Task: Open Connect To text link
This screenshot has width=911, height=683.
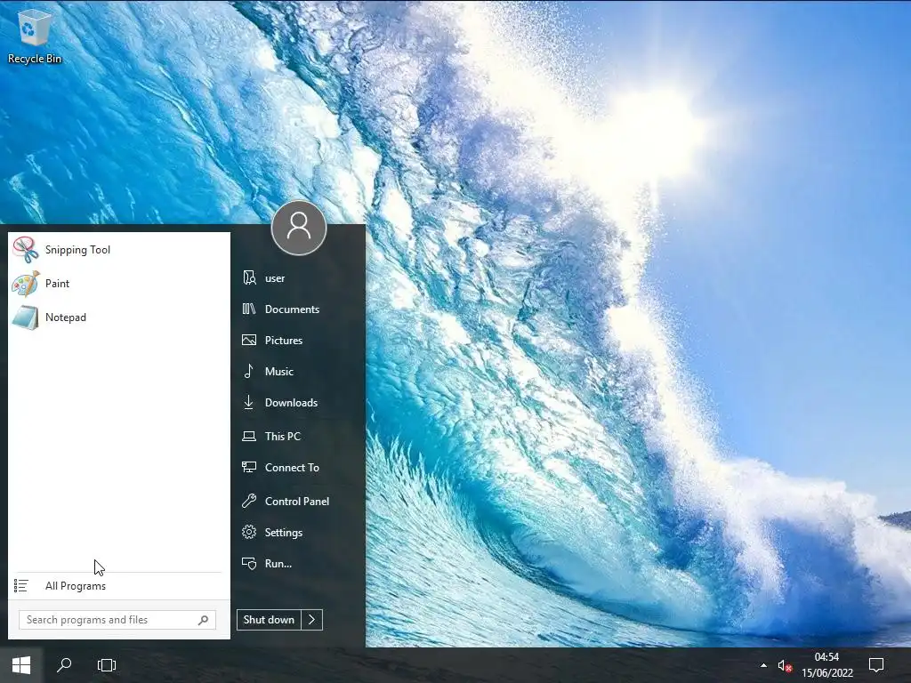Action: (292, 468)
